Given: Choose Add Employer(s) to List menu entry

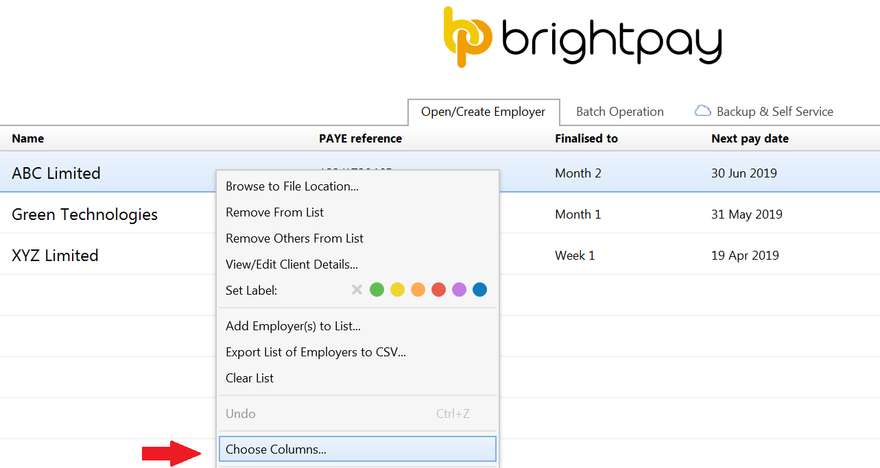Looking at the screenshot, I should pos(358,326).
